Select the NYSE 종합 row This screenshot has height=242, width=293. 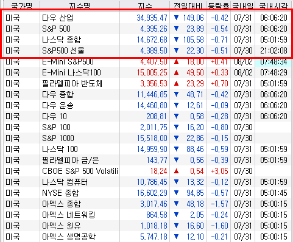pos(147,193)
